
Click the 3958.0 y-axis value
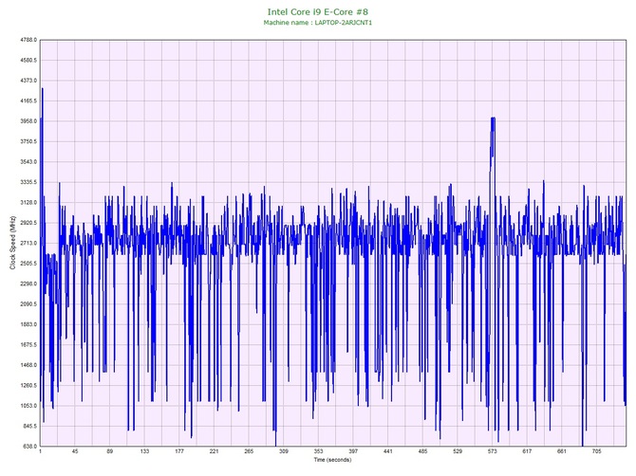coord(28,121)
